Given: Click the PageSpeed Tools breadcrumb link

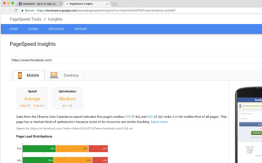Looking at the screenshot, I should 25,19.
